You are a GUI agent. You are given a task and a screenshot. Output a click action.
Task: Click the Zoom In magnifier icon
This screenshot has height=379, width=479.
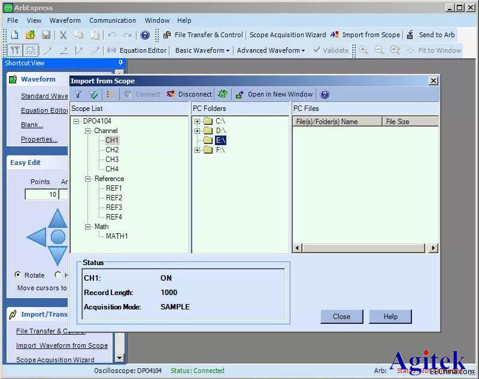[363, 50]
